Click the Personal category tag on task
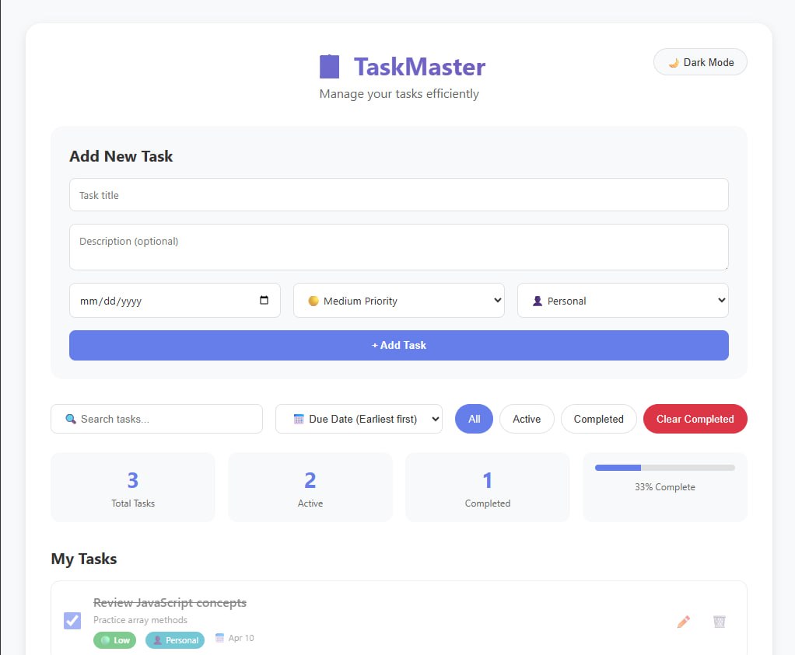 click(x=175, y=640)
